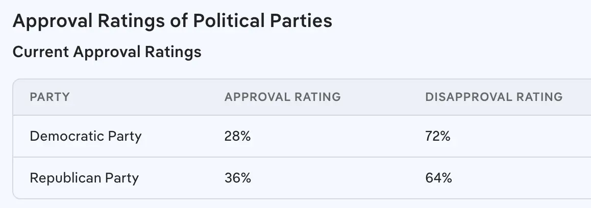Click the word "Parties" in the page title

click(303, 21)
